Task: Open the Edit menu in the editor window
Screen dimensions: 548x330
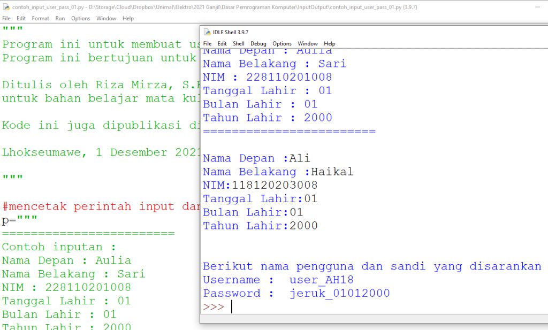Action: click(x=21, y=18)
